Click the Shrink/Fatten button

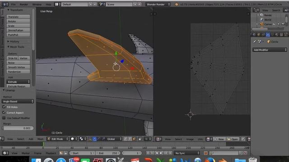tap(18, 30)
